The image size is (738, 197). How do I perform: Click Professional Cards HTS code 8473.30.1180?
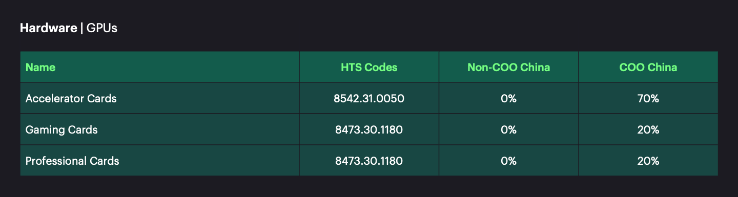tap(369, 161)
